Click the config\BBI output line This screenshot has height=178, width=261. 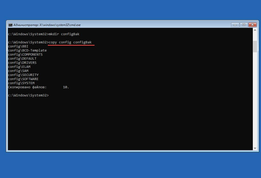(x=18, y=46)
